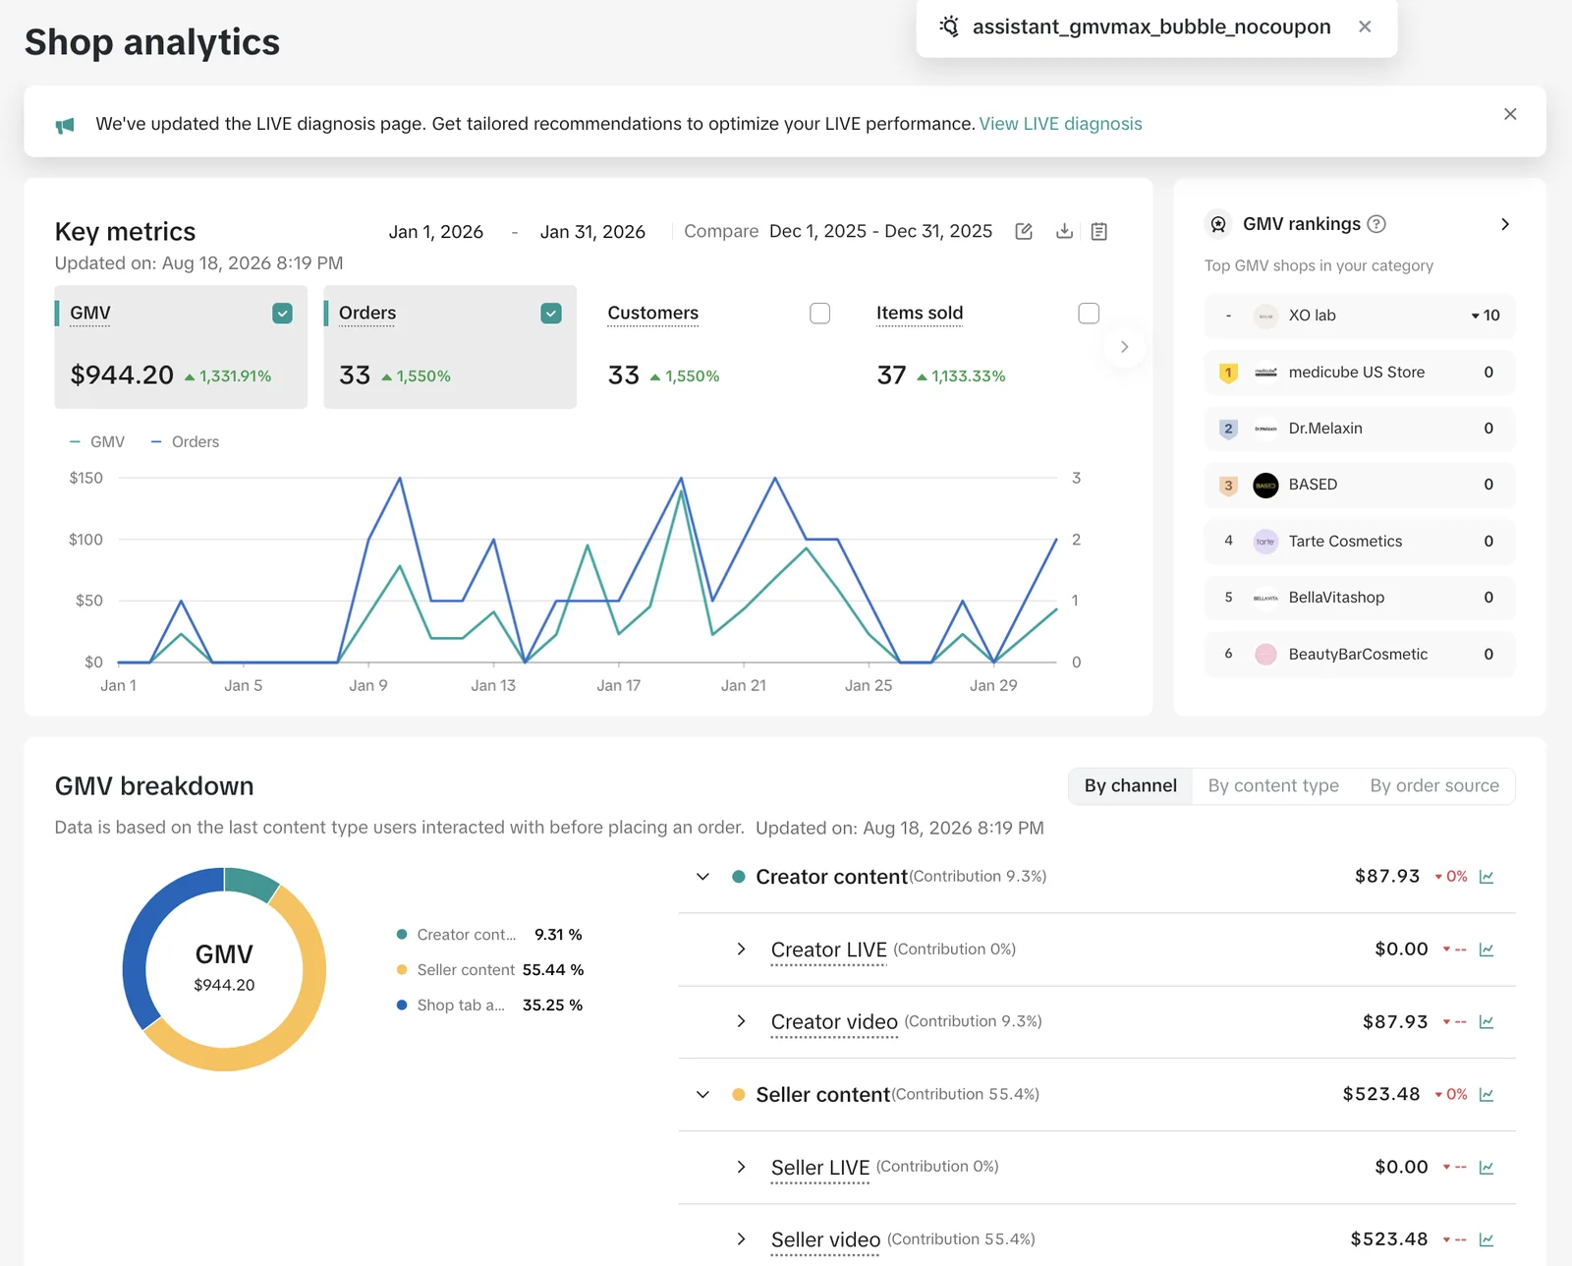Image resolution: width=1572 pixels, height=1266 pixels.
Task: Click the edit icon beside compare dates
Action: coord(1024,232)
